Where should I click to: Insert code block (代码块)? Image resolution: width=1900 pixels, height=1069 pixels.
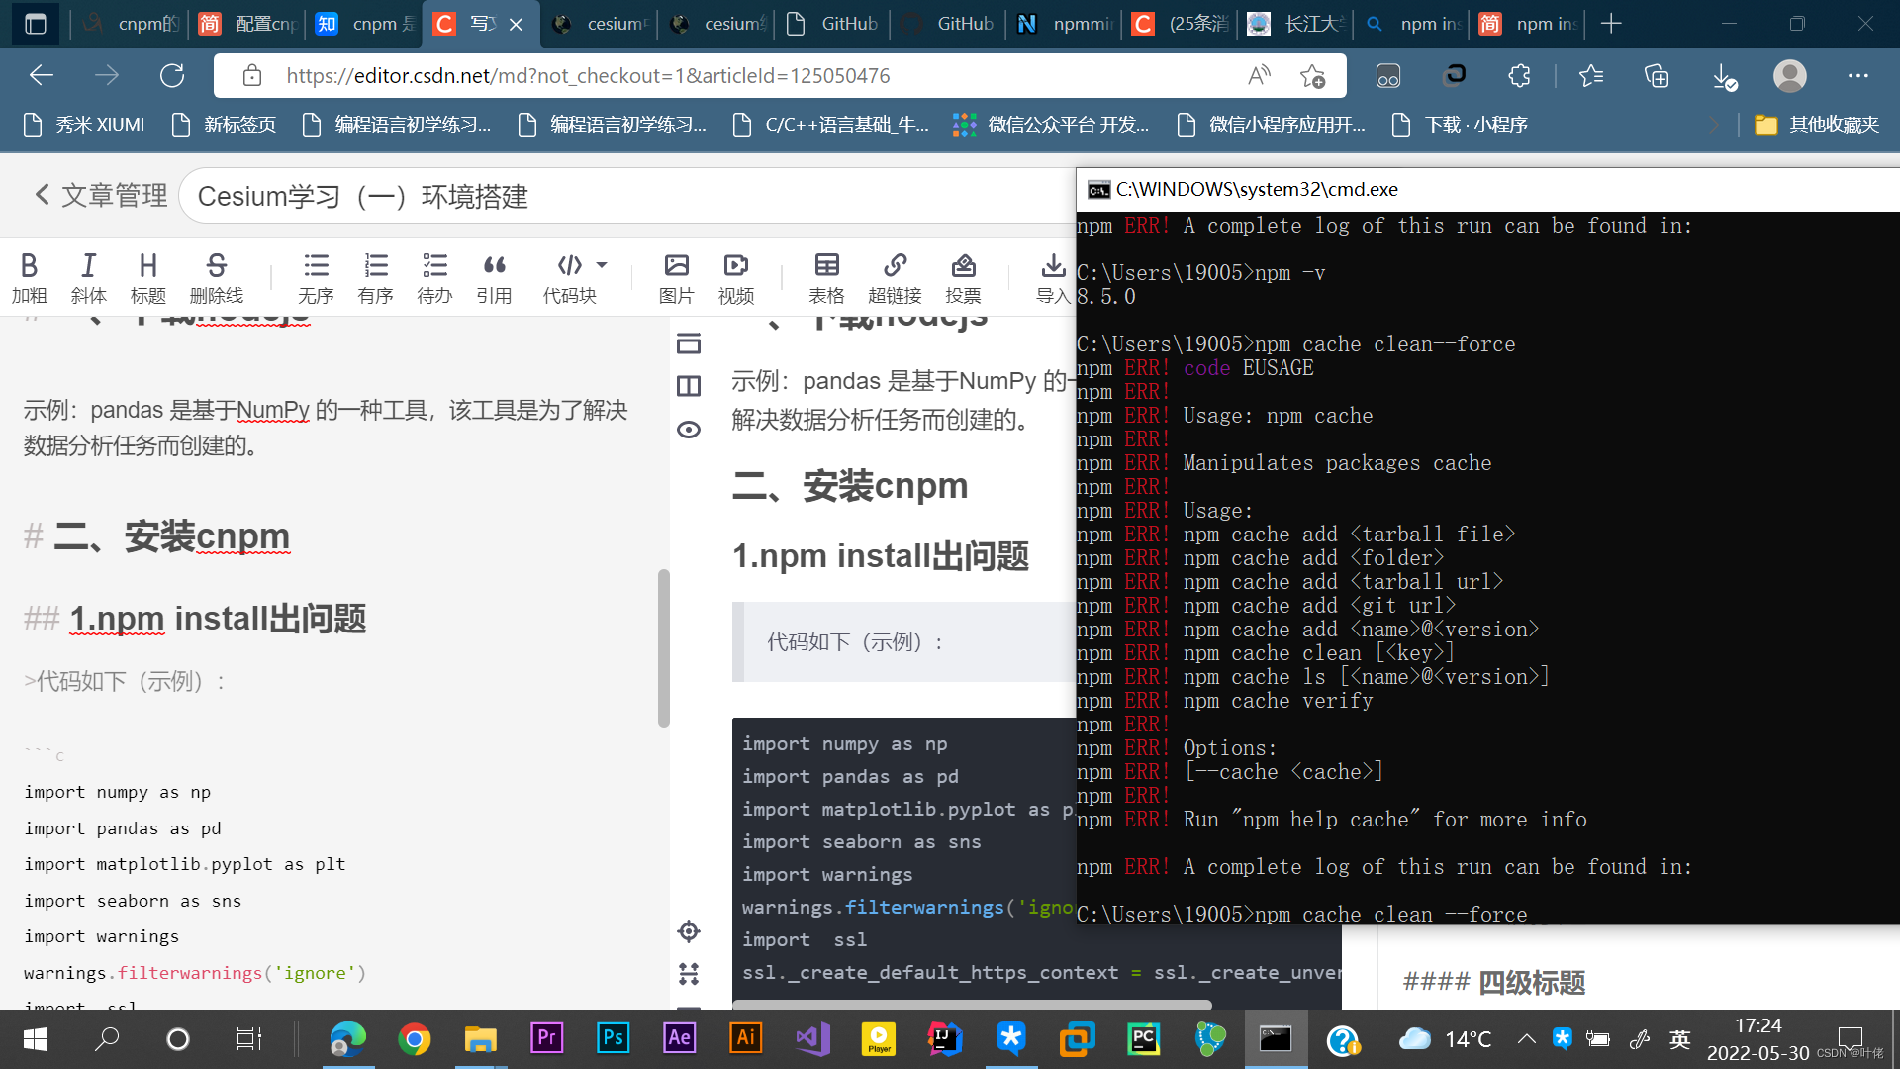coord(570,277)
